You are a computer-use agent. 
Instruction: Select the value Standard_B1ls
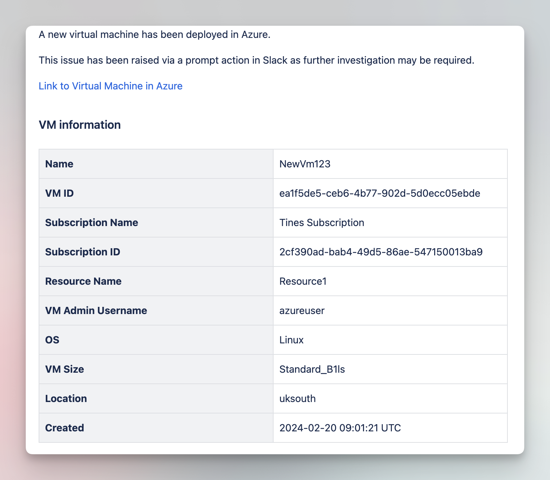312,369
